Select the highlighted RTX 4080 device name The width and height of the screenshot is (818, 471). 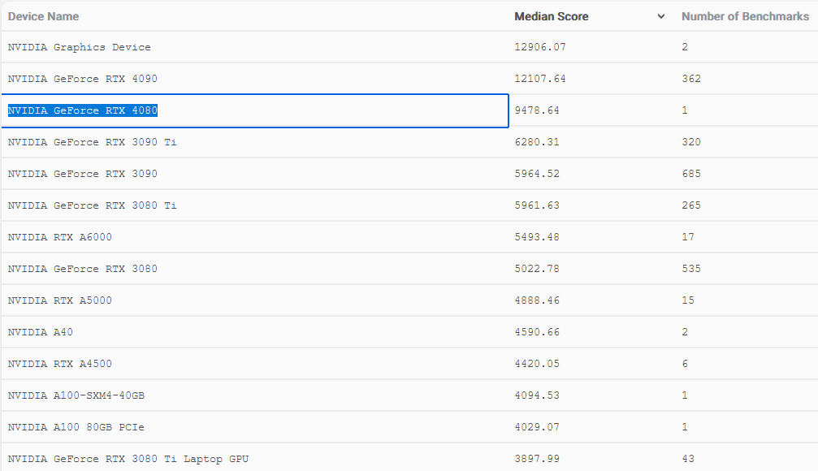[83, 110]
